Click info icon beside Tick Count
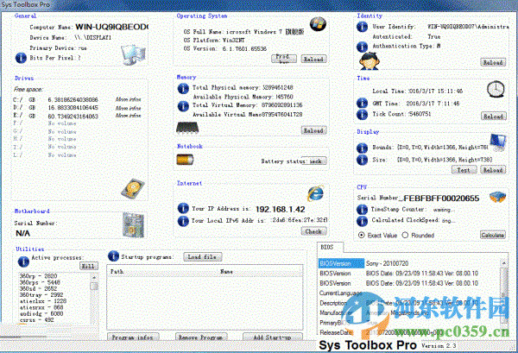This screenshot has width=518, height=353. pyautogui.click(x=362, y=114)
